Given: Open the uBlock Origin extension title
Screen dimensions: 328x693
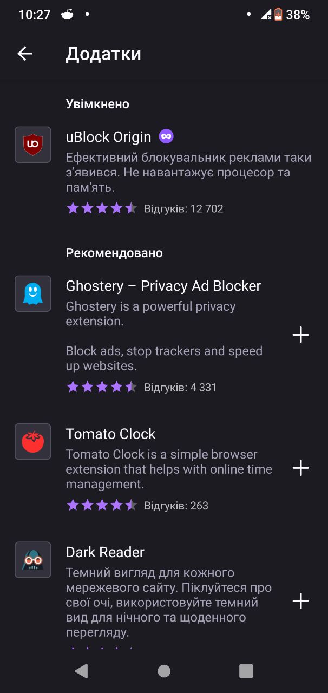Looking at the screenshot, I should coord(108,137).
